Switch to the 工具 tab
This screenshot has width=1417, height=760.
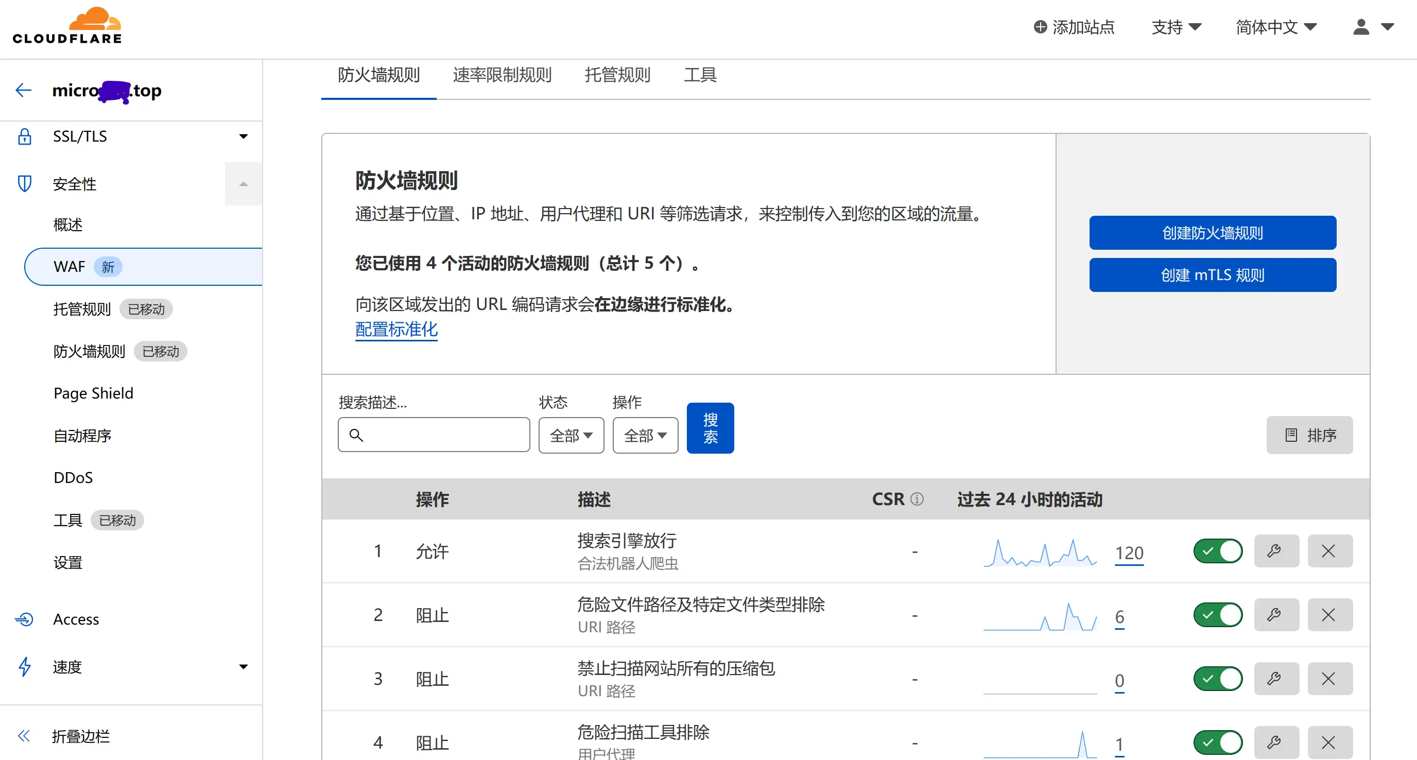700,75
